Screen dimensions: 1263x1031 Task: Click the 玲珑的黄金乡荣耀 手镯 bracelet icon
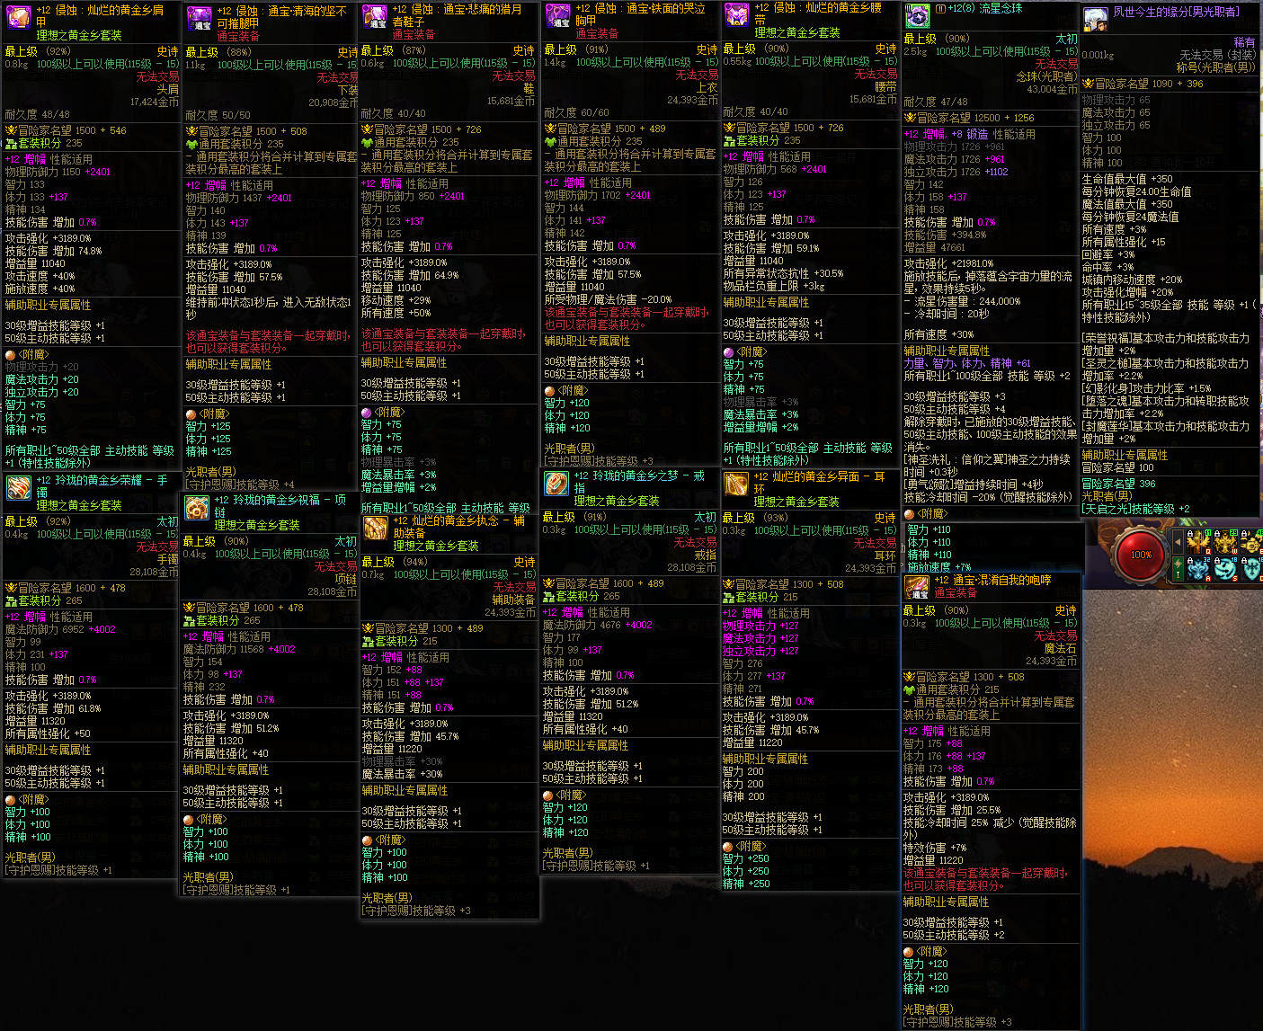19,488
